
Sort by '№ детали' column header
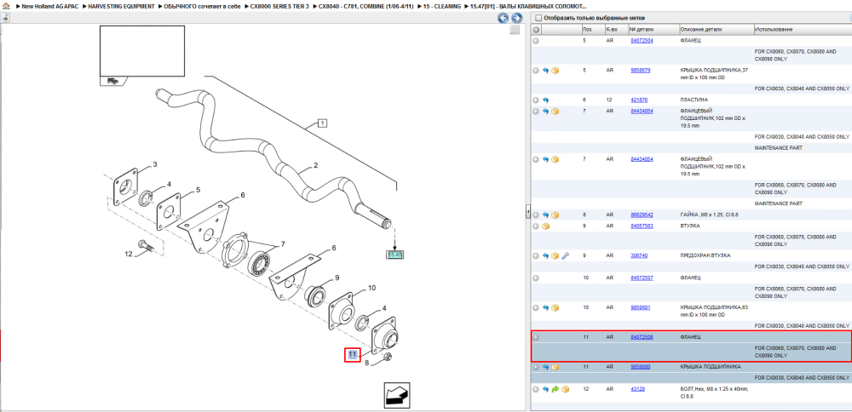pos(653,29)
